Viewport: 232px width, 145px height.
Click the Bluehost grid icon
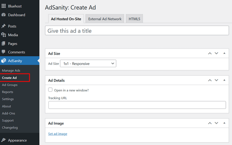[4, 6]
